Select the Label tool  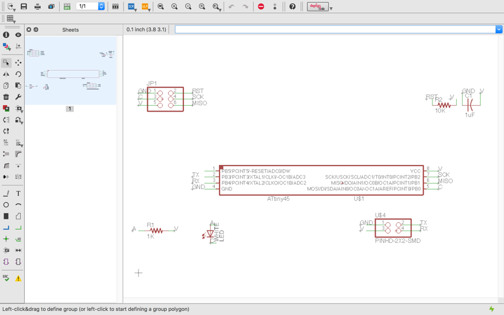pyautogui.click(x=18, y=239)
